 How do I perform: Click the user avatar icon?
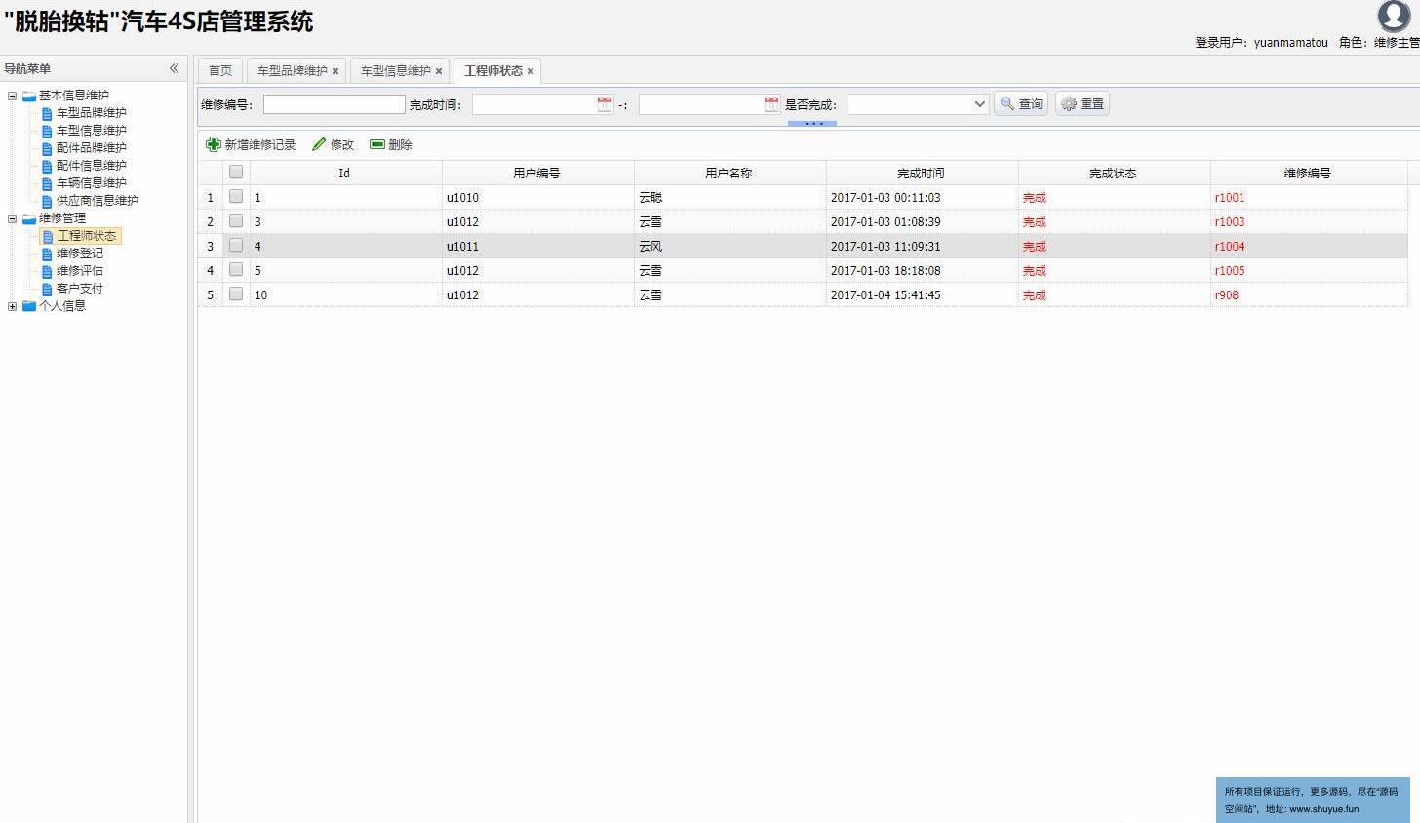1395,16
